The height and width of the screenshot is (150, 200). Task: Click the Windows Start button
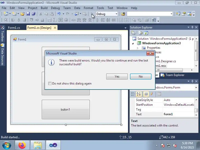tap(6, 145)
